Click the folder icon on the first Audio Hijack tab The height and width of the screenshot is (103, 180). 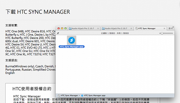pos(70,28)
